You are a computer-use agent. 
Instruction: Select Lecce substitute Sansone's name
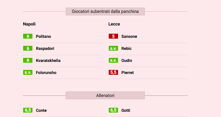129,36
